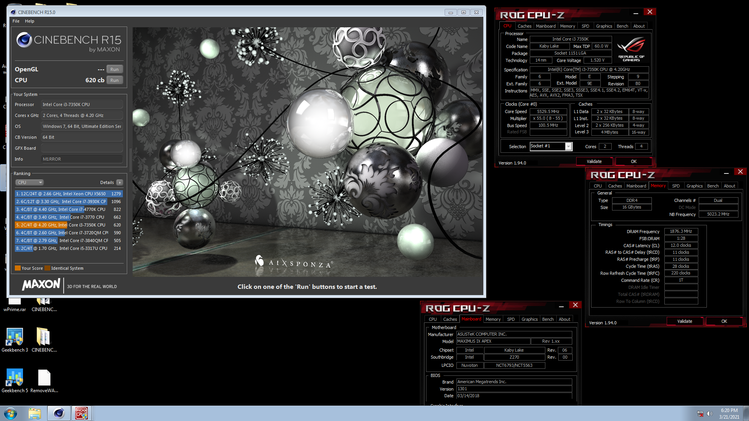This screenshot has height=421, width=749.
Task: Open the Geekbench 3 desktop shortcut
Action: point(14,340)
